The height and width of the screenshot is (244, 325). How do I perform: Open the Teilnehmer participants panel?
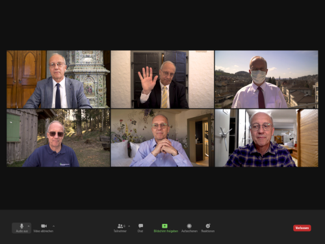pyautogui.click(x=120, y=228)
